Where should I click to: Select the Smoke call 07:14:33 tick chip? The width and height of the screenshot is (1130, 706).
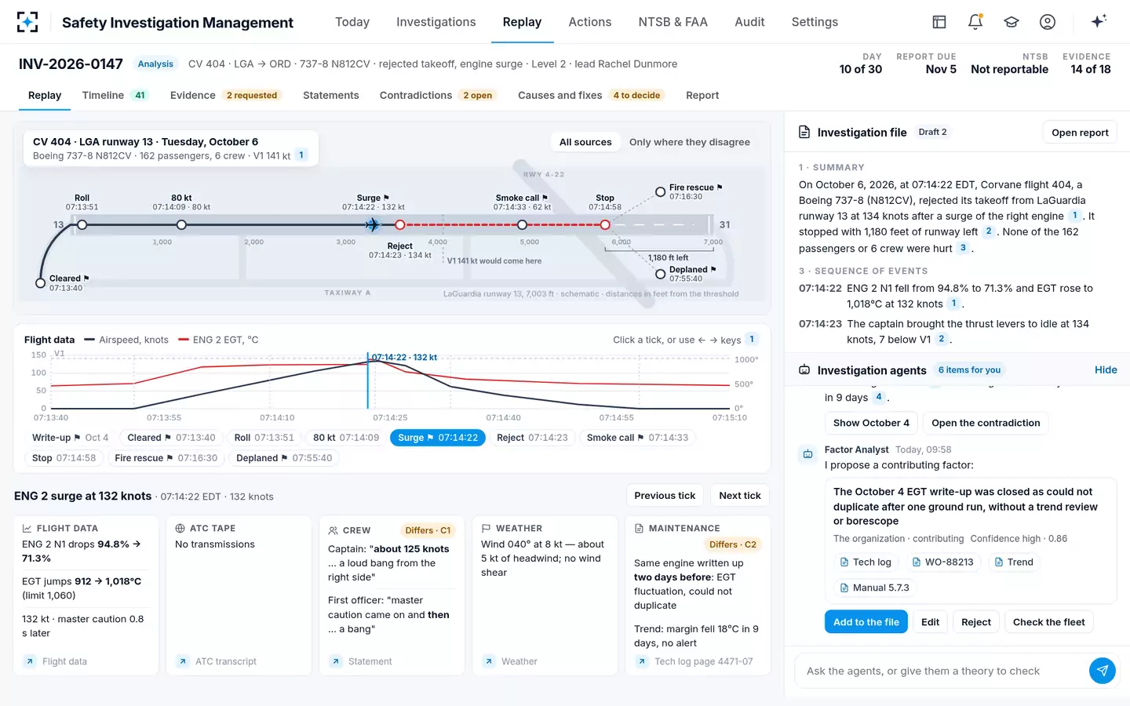[637, 438]
